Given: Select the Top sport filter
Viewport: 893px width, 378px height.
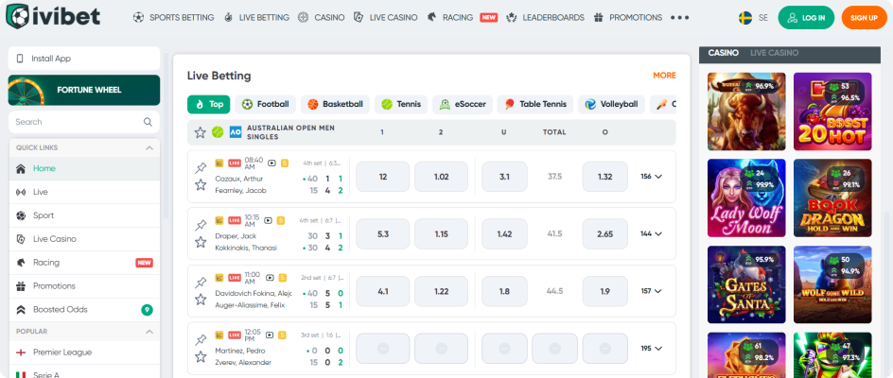Looking at the screenshot, I should [208, 104].
